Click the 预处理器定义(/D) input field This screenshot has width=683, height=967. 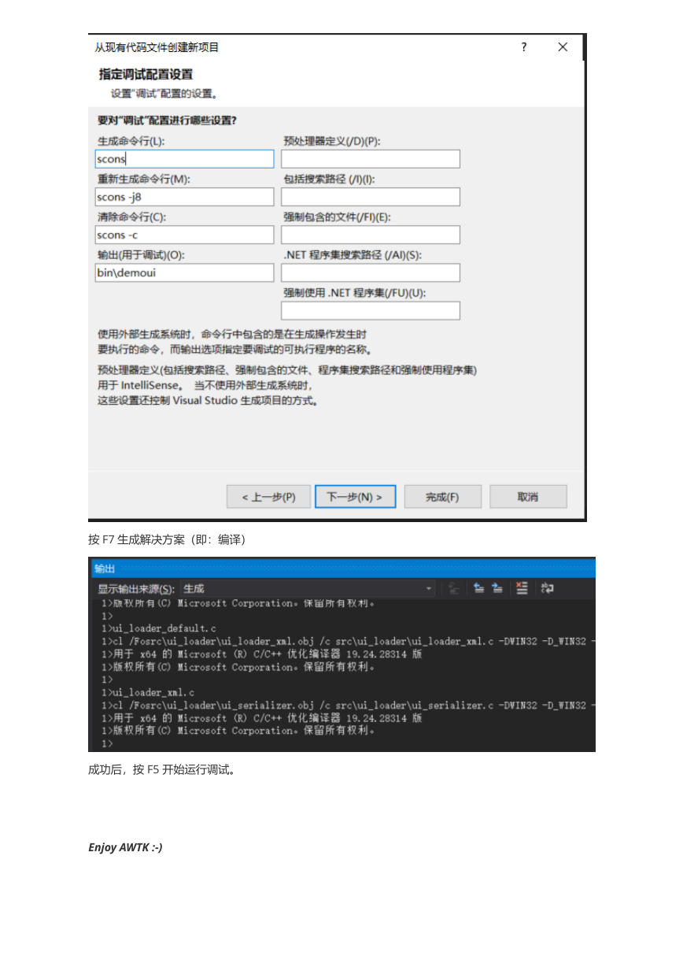tap(371, 159)
